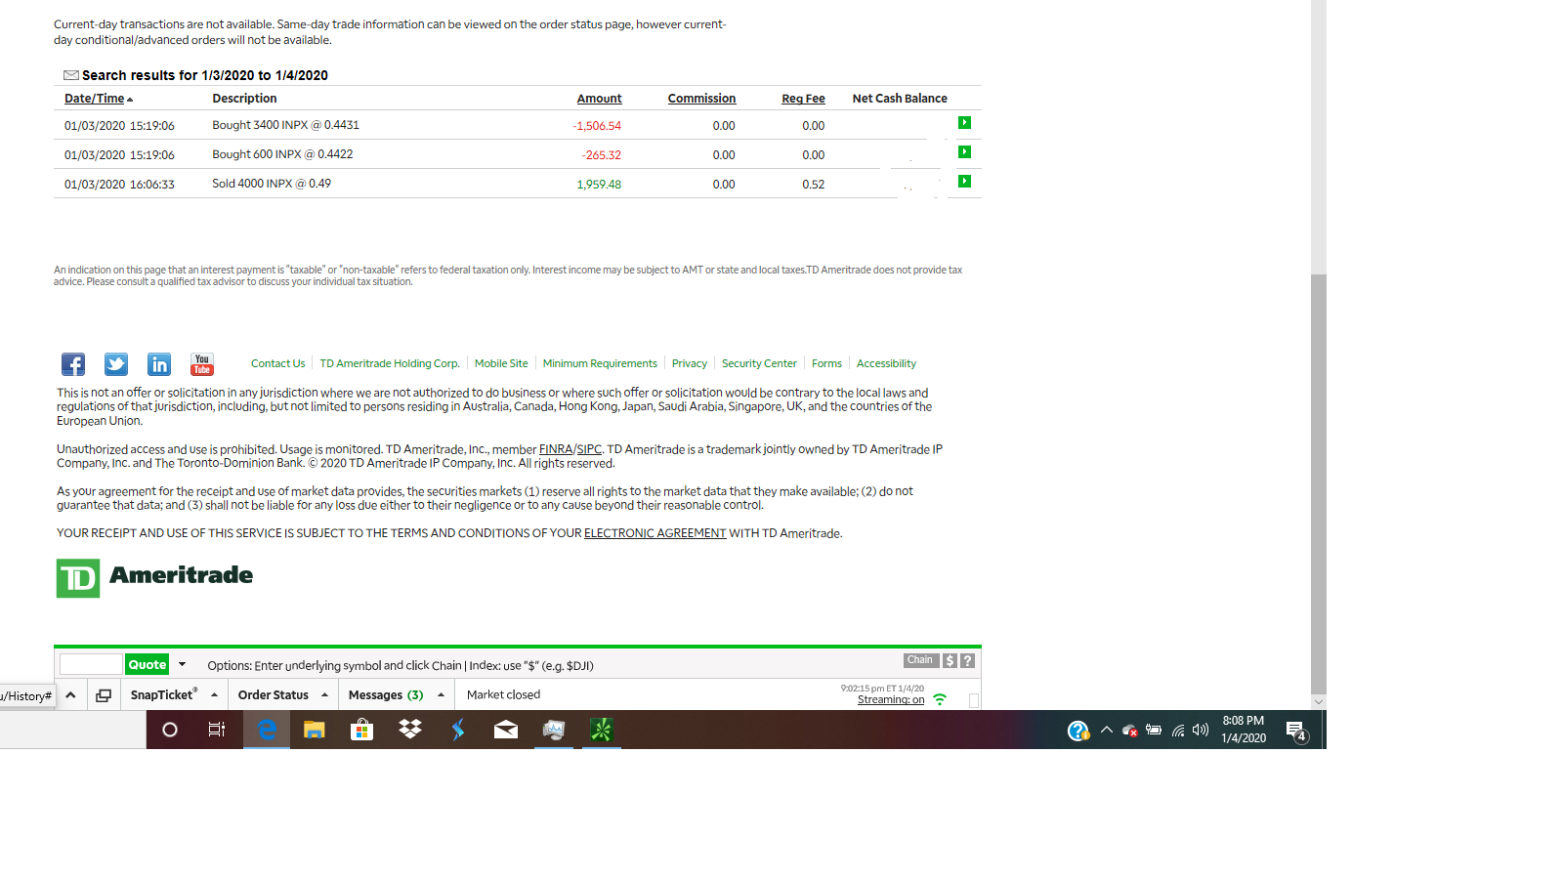Open the Minimum Requirements link

point(600,363)
